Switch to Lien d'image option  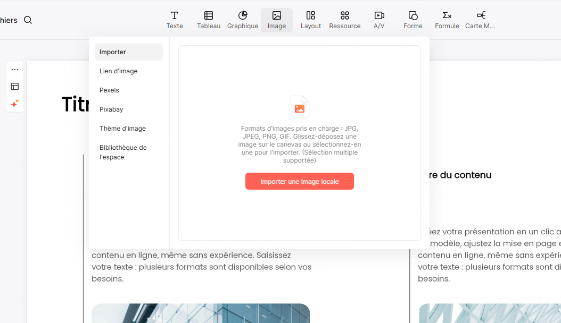click(x=119, y=71)
